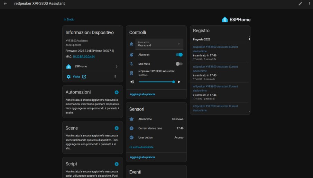Open log entry changed to 17:46
The width and height of the screenshot is (313, 178).
(x=220, y=53)
